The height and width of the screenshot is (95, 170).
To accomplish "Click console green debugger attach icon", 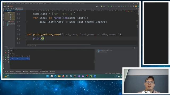I will pyautogui.click(x=6, y=58).
